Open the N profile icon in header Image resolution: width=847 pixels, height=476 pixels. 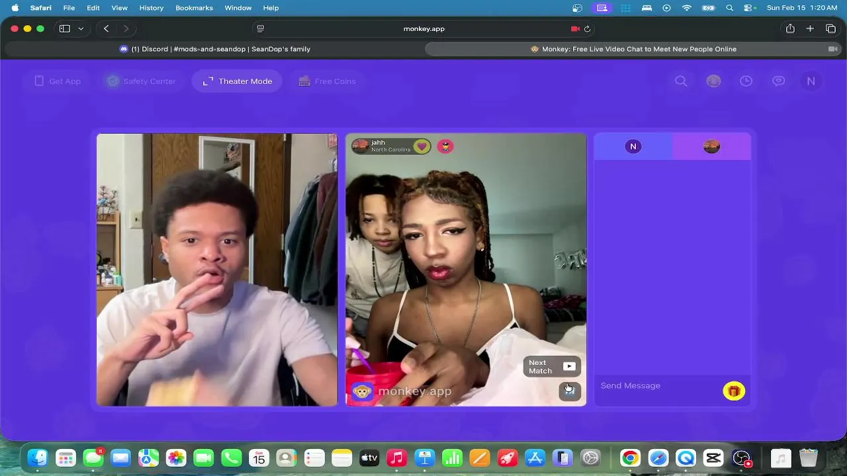point(811,81)
